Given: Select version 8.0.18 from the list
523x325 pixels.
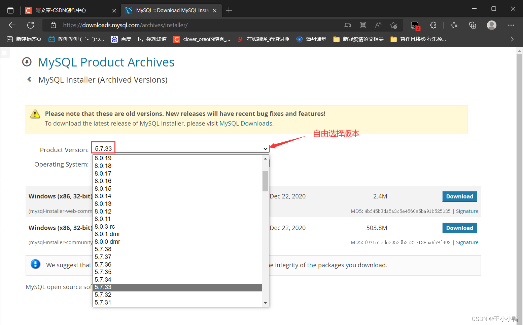Looking at the screenshot, I should pos(177,166).
